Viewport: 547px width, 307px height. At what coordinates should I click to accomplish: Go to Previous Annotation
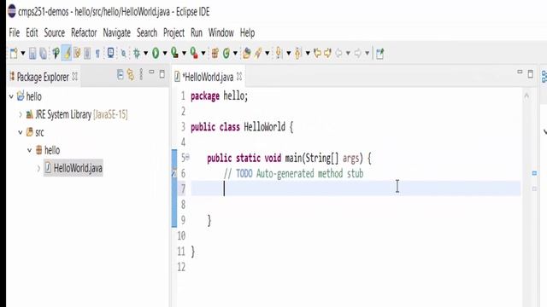(297, 53)
